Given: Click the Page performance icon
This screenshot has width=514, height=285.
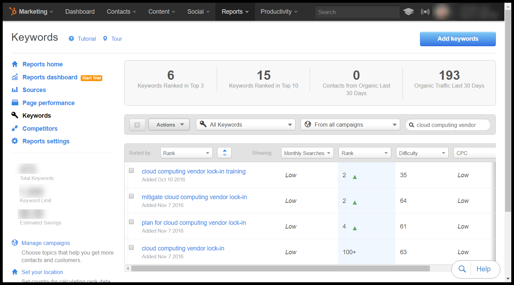Looking at the screenshot, I should click(x=15, y=103).
